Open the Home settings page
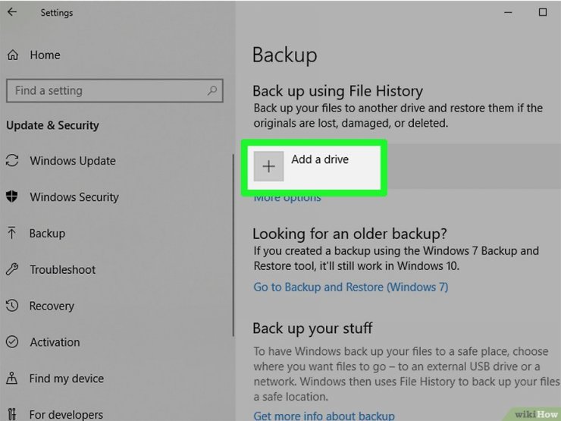Viewport: 561px width, 421px height. pyautogui.click(x=45, y=55)
